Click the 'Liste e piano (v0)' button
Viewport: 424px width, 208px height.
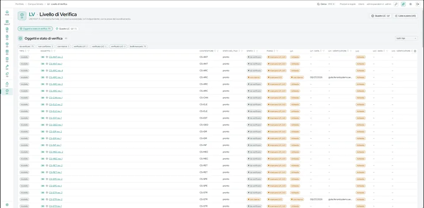[x=405, y=16]
